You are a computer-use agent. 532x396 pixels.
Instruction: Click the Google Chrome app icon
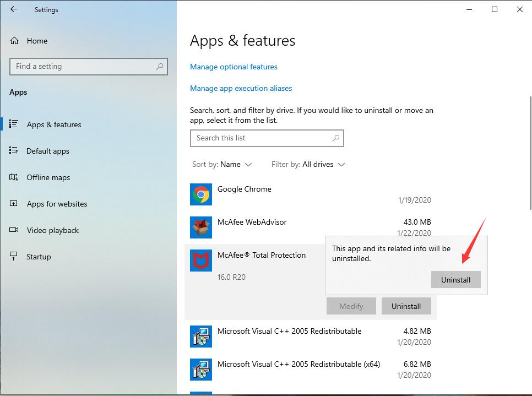coord(201,194)
